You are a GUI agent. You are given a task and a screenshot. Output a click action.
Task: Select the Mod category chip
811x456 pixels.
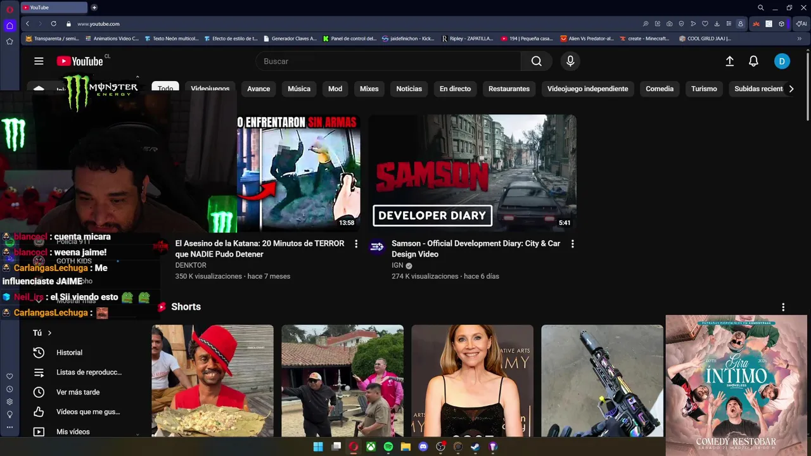tap(335, 89)
